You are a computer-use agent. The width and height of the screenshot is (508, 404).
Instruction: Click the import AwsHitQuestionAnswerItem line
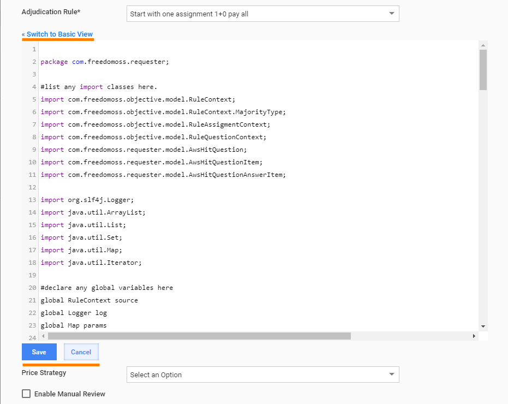pyautogui.click(x=163, y=175)
